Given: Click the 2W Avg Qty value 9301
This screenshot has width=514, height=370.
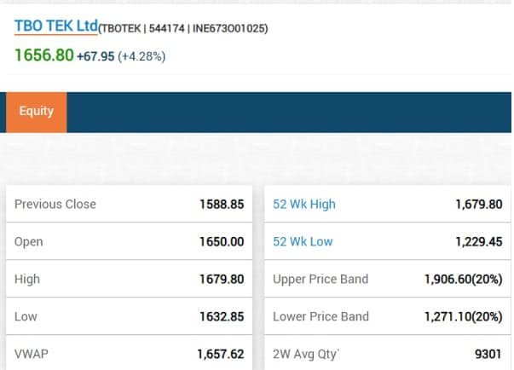Looking at the screenshot, I should pyautogui.click(x=488, y=354).
